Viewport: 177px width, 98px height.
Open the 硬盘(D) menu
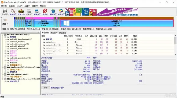[x=12, y=6]
